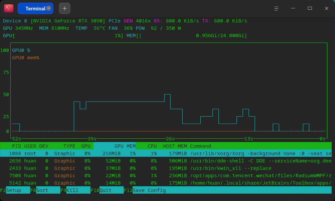335x201 pixels.
Task: Click the 26s timeline marker
Action: [x=170, y=139]
